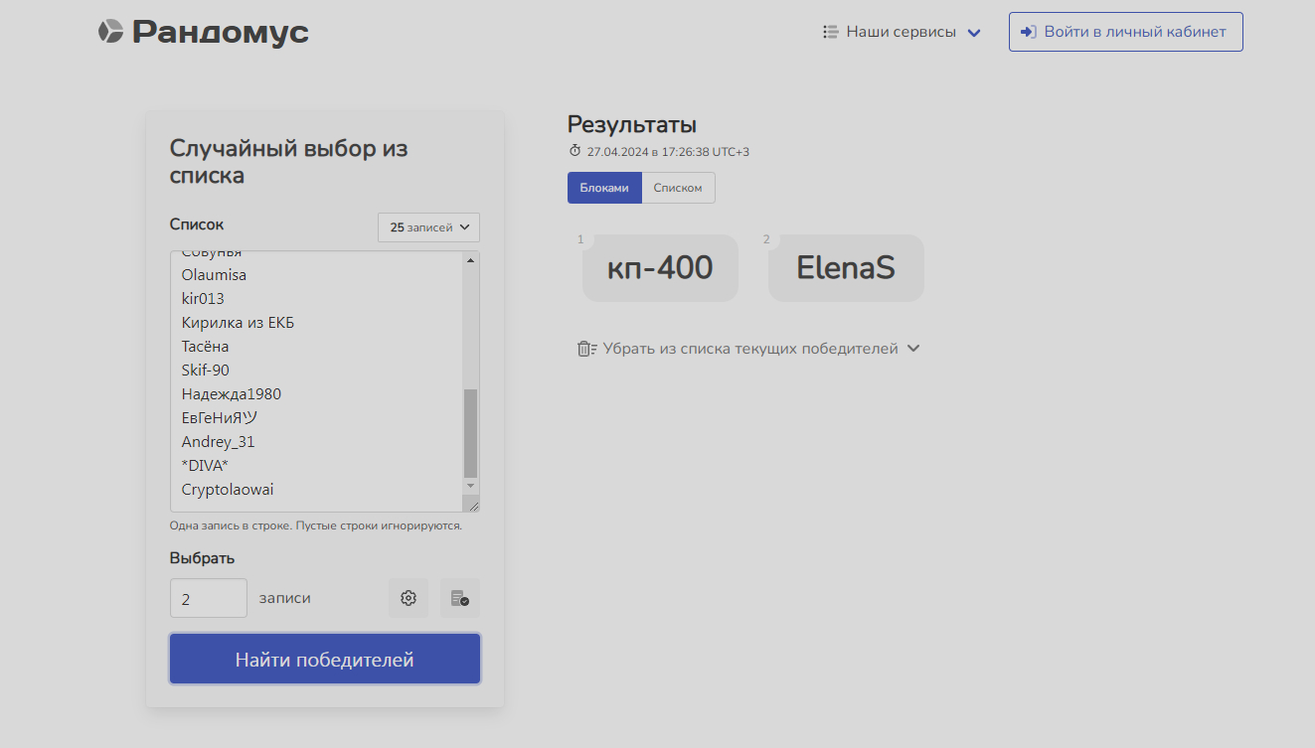Click winner block ElenaS
Image resolution: width=1315 pixels, height=748 pixels.
tap(846, 267)
